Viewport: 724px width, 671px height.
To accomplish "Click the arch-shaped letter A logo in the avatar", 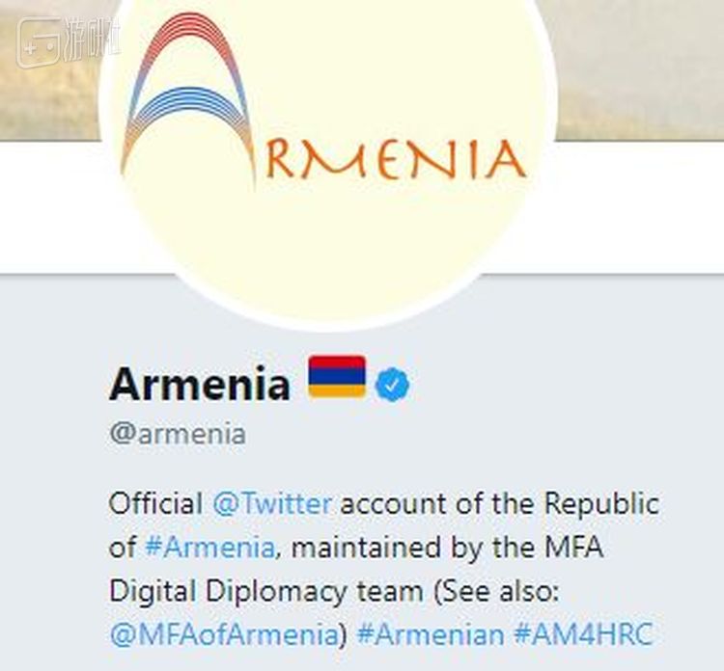I will pyautogui.click(x=188, y=99).
